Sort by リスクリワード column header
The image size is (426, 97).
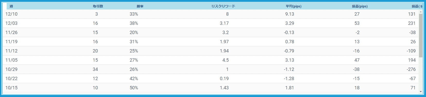click(x=223, y=6)
